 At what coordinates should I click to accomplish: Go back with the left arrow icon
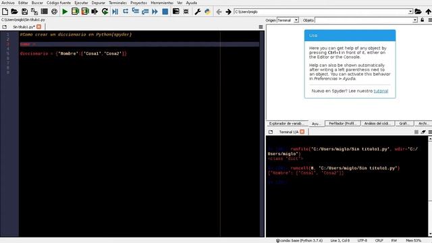tap(219, 11)
